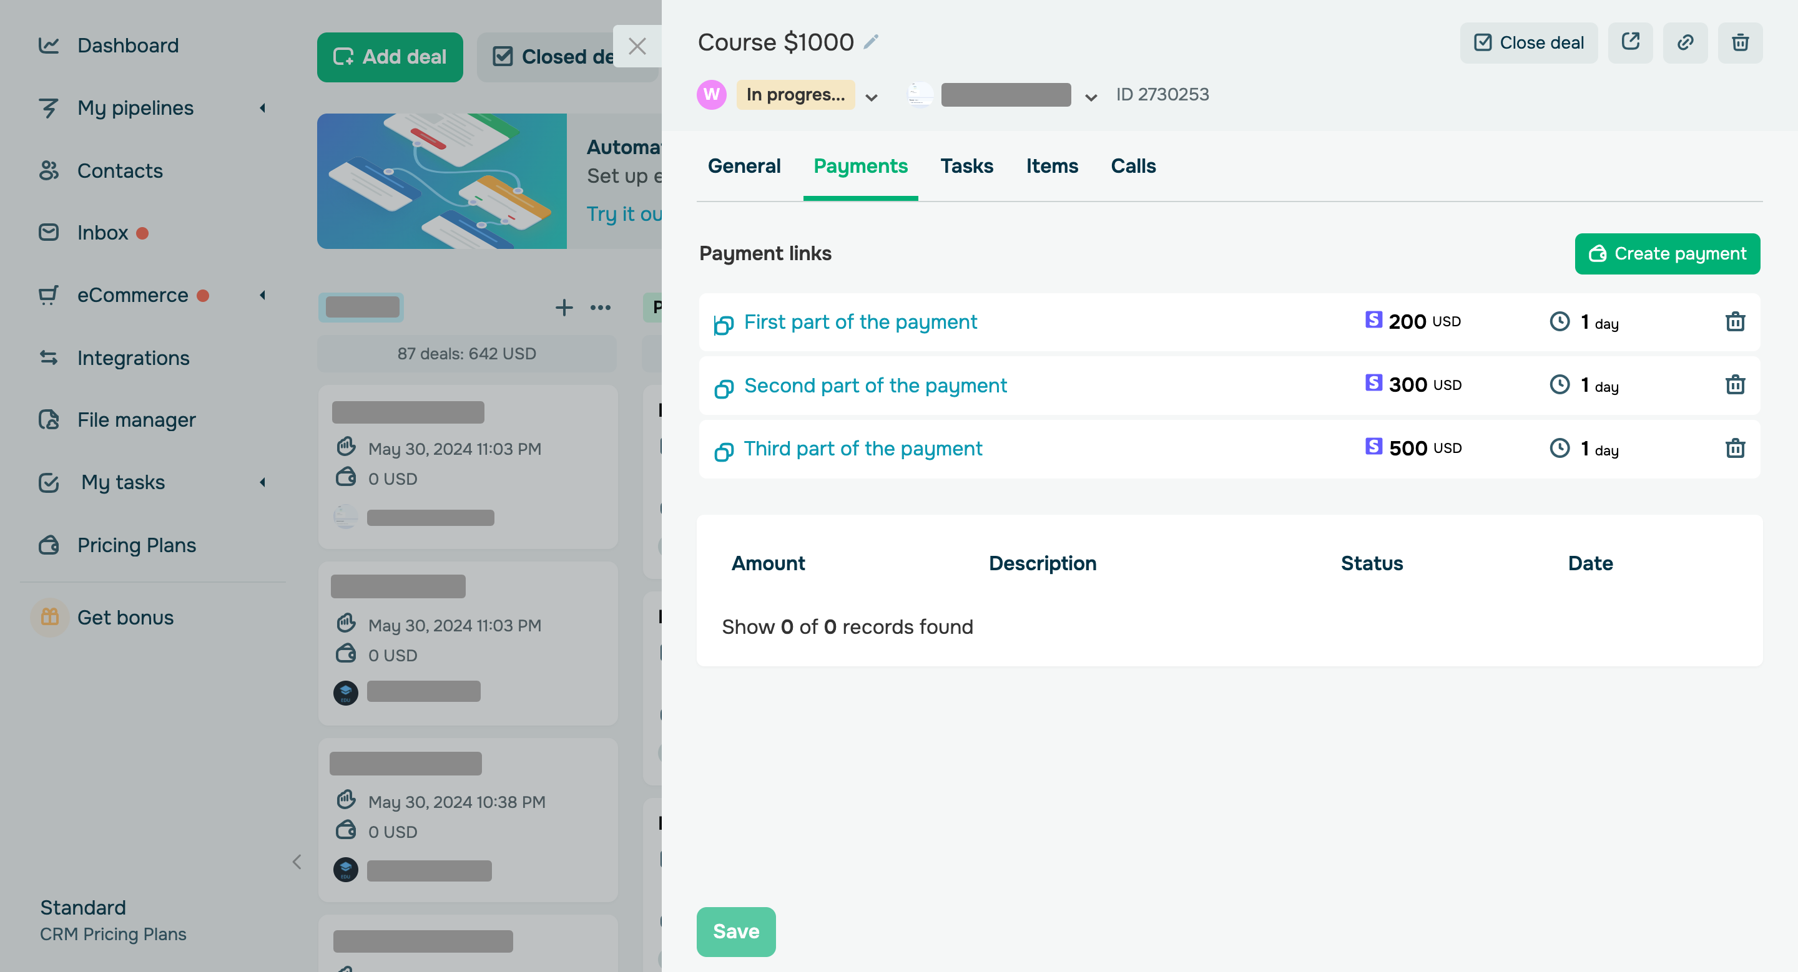This screenshot has height=972, width=1798.
Task: Switch to the Tasks tab
Action: [966, 166]
